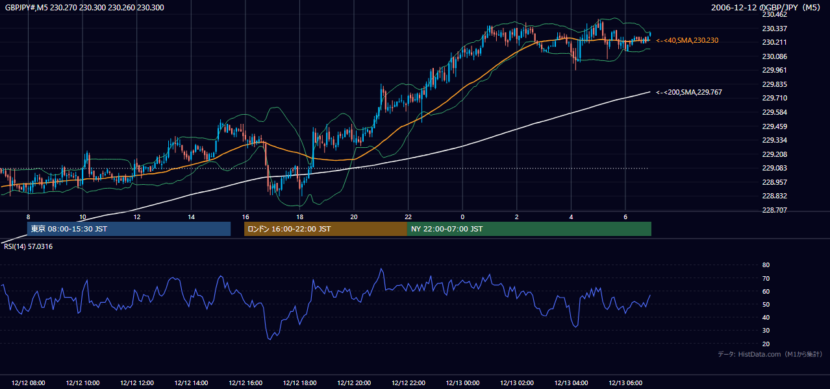Click the 12/12 16:00 time axis label
Viewport: 830px width, 389px height.
click(245, 383)
